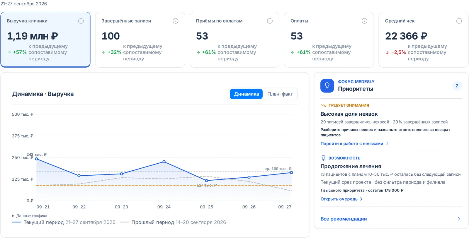The height and width of the screenshot is (238, 469).
Task: Click chevron after Открыть очередь
Action: (361, 199)
